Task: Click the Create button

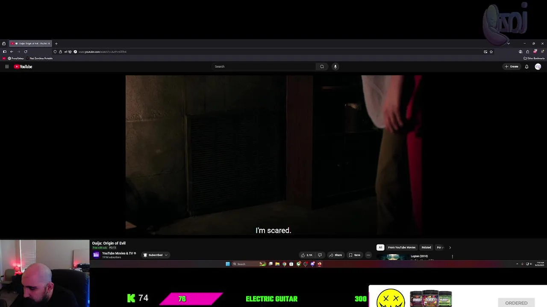Action: click(x=512, y=67)
